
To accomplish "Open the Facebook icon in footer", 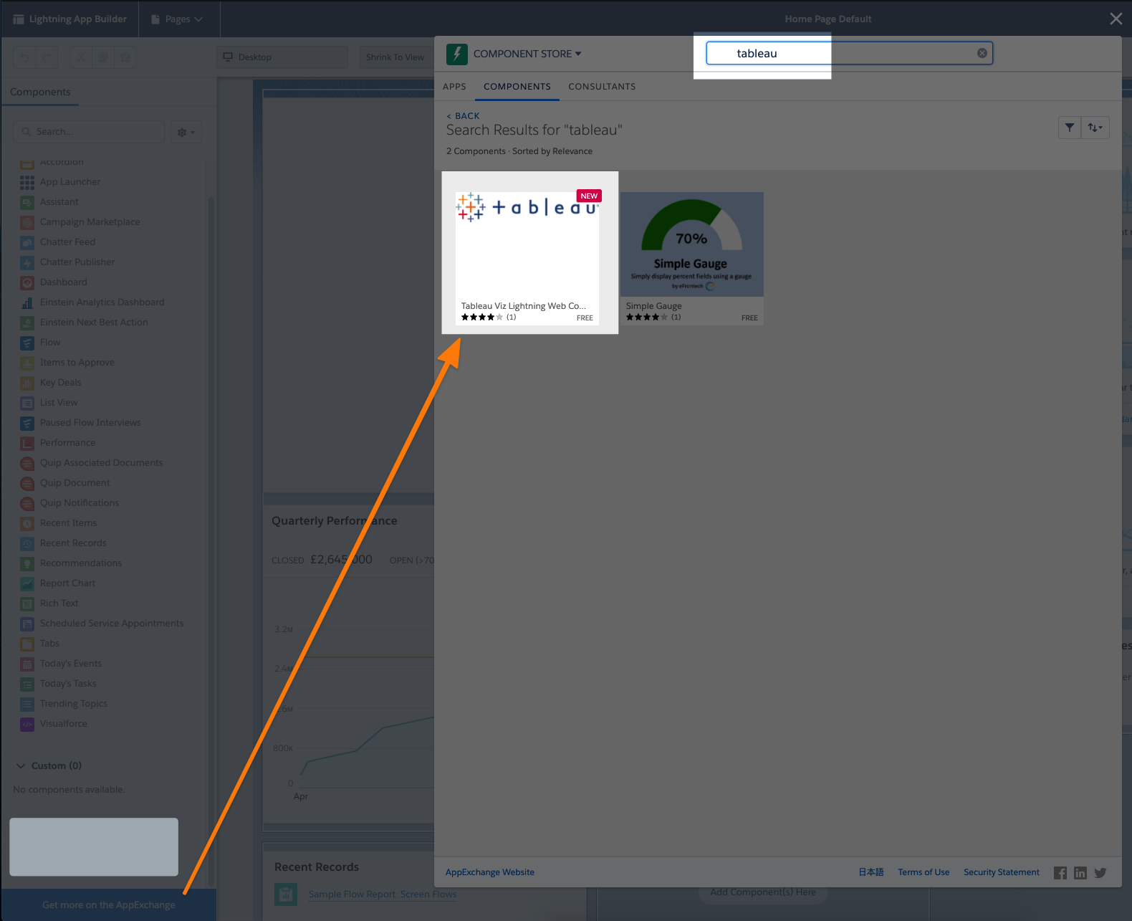I will pos(1060,872).
